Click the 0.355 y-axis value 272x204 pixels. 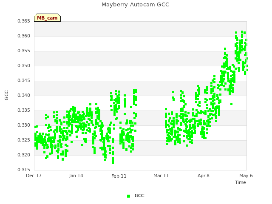[24, 51]
